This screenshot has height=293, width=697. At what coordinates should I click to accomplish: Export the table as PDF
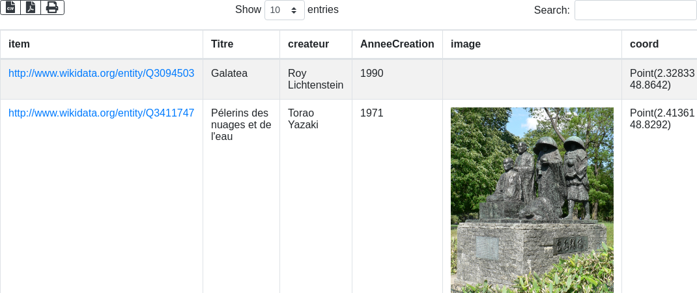click(x=31, y=7)
